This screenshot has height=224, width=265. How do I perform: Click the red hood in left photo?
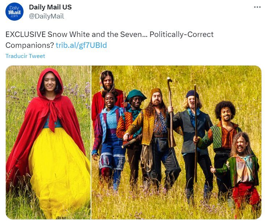pos(50,83)
